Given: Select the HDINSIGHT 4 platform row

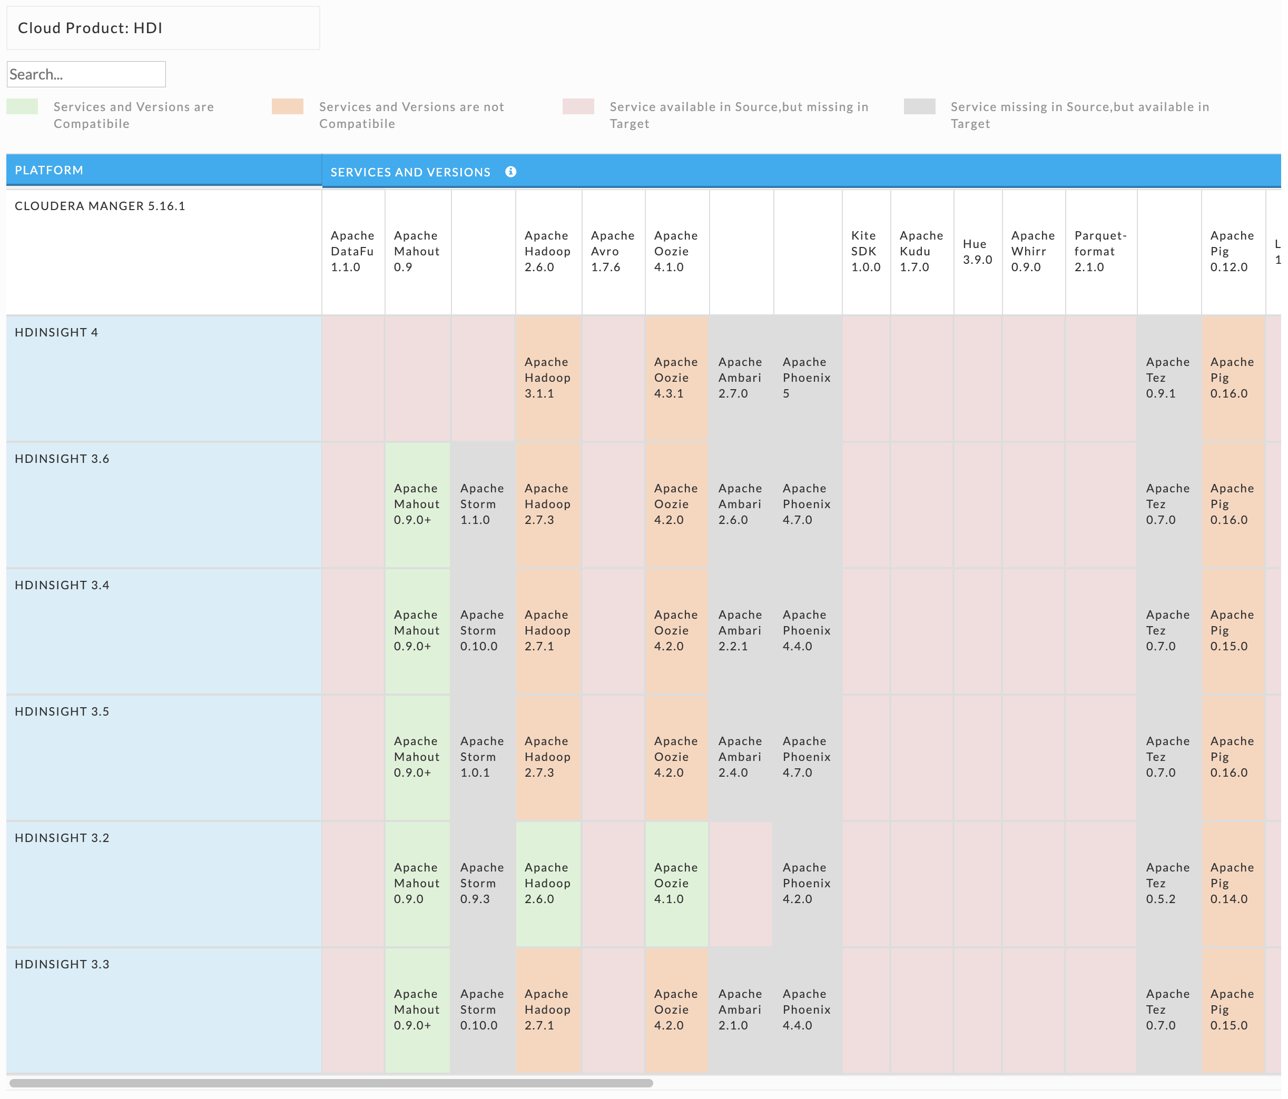Looking at the screenshot, I should tap(164, 378).
